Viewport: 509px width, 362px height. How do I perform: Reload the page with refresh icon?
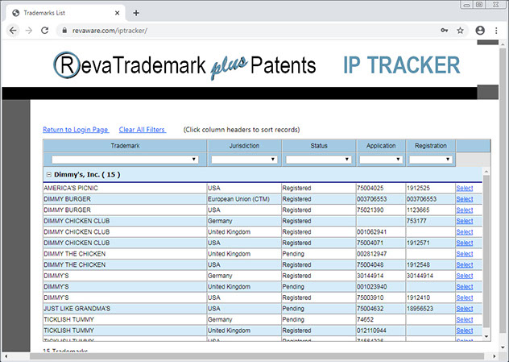tap(47, 31)
